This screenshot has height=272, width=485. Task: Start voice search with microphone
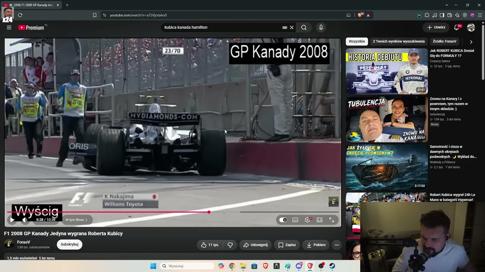321,27
